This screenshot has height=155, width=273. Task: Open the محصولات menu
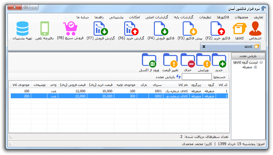click(x=241, y=17)
